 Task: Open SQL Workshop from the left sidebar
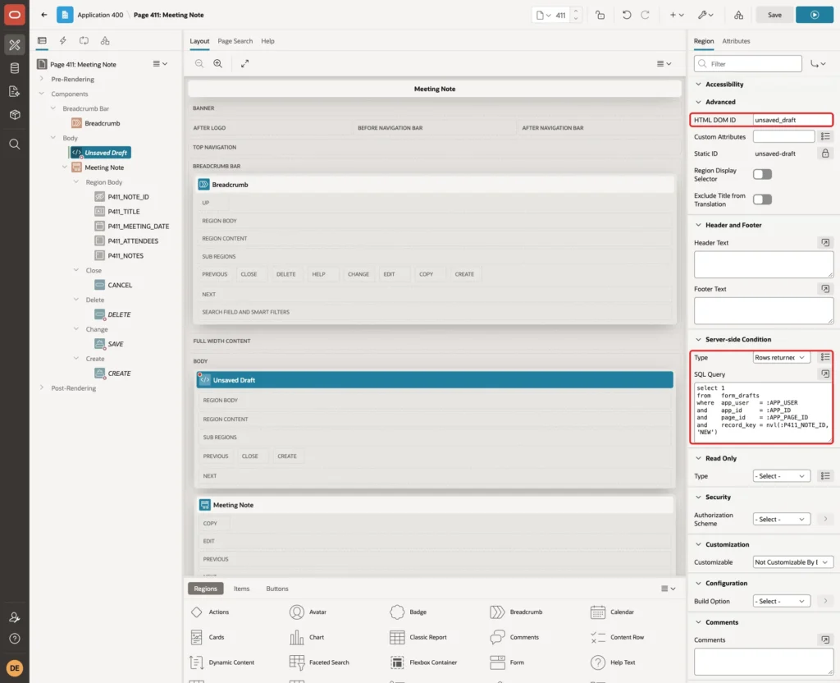click(x=15, y=68)
